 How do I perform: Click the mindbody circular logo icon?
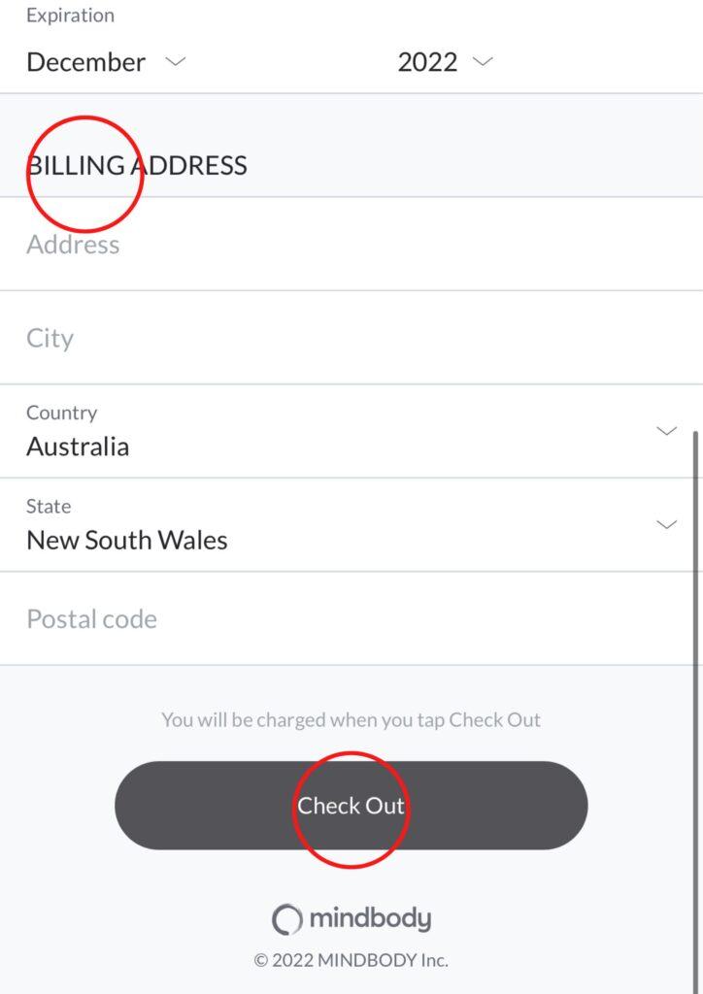pyautogui.click(x=286, y=919)
